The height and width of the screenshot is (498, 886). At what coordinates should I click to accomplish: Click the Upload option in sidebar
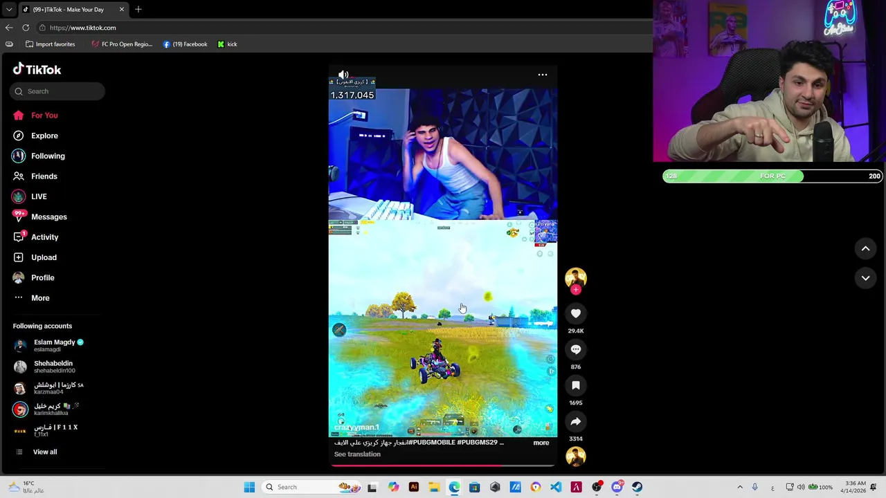coord(44,257)
